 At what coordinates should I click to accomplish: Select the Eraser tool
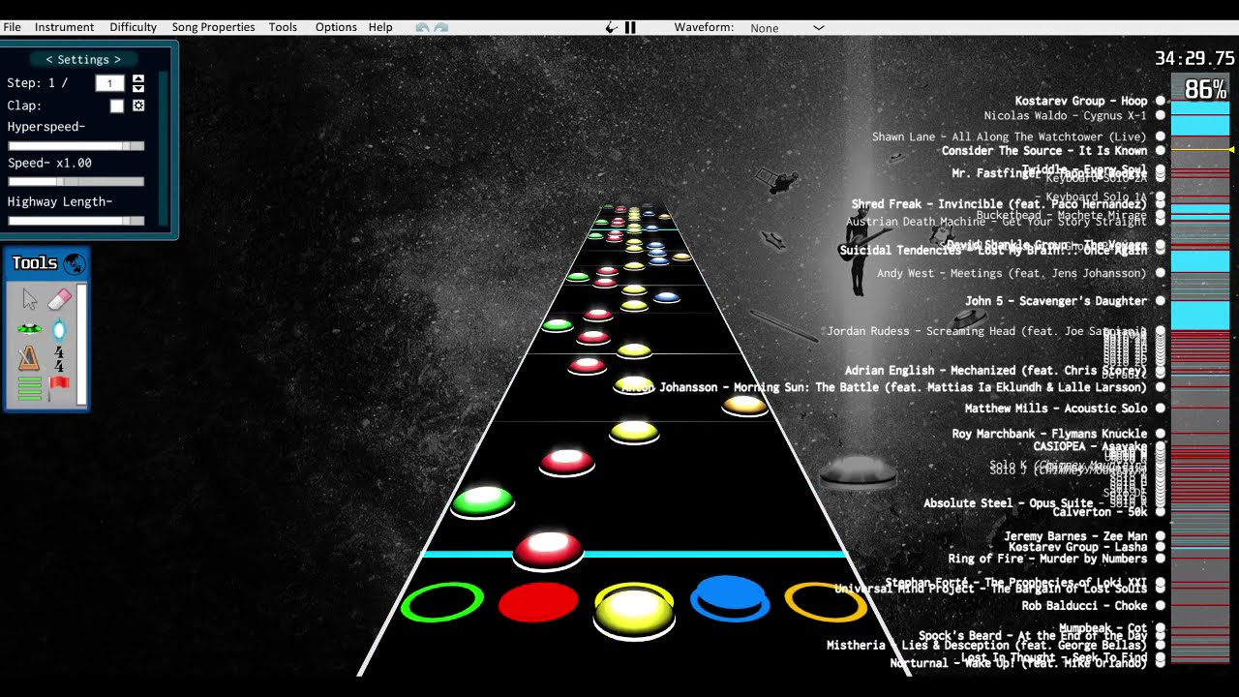(x=59, y=299)
